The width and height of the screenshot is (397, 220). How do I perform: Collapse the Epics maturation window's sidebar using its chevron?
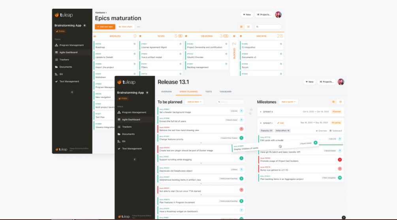coord(72,92)
